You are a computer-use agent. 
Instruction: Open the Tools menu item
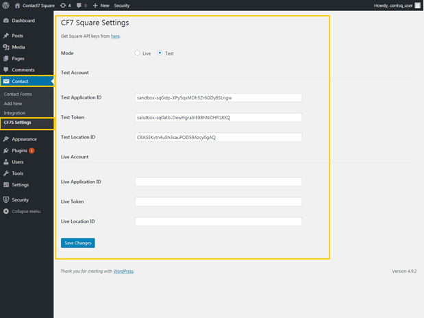pos(18,173)
